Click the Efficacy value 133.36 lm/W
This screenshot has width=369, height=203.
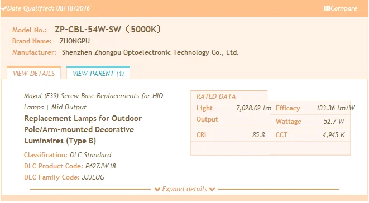[x=336, y=108]
